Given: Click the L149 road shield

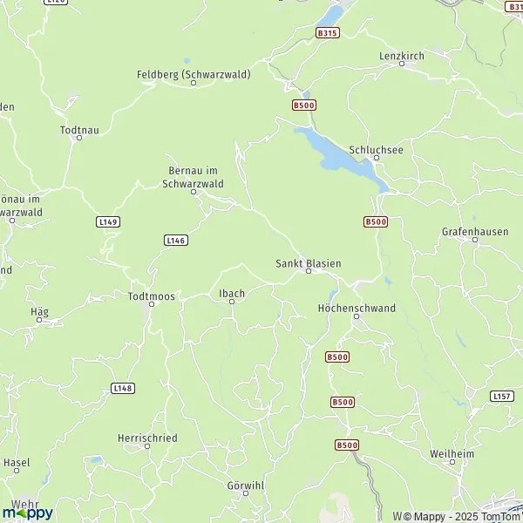Looking at the screenshot, I should 108,221.
